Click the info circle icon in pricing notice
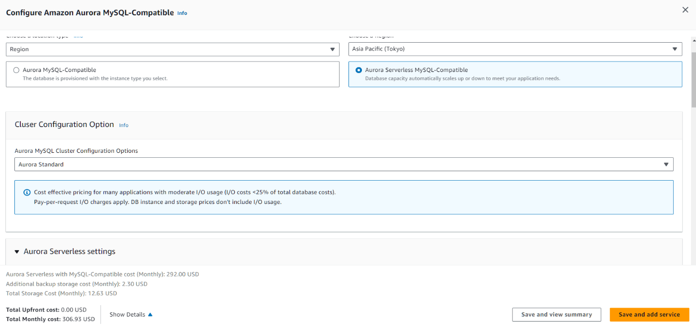Image resolution: width=696 pixels, height=327 pixels. click(x=27, y=192)
